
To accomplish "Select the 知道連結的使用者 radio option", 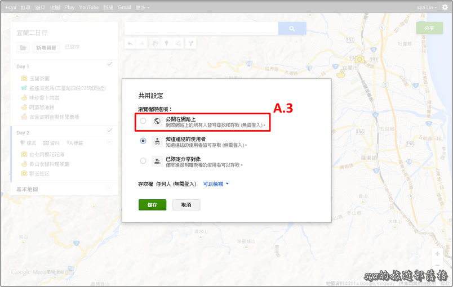I will tap(143, 141).
